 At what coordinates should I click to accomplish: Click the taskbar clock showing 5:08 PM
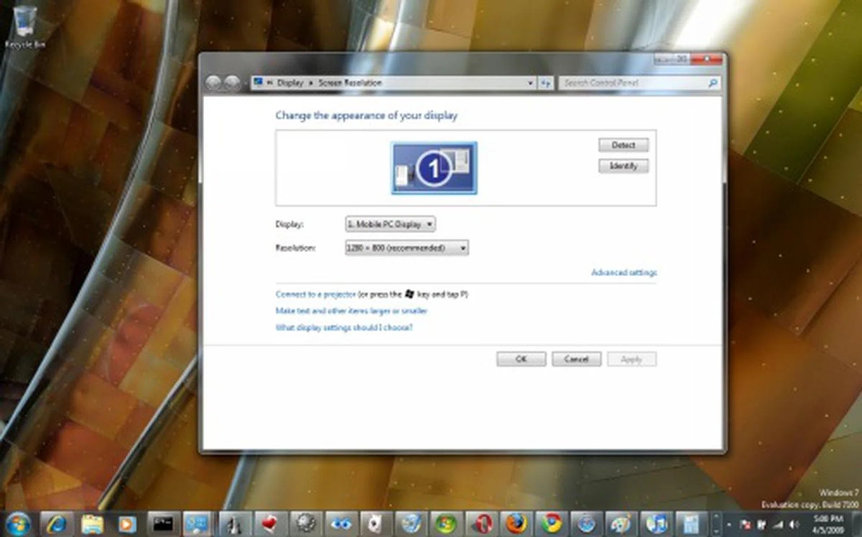coord(829,524)
